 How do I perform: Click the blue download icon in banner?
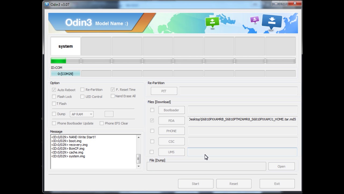272,21
